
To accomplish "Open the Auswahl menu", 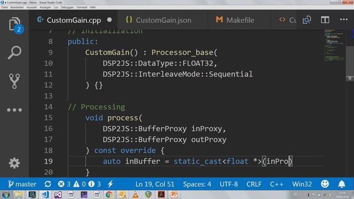I will pyautogui.click(x=32, y=7).
